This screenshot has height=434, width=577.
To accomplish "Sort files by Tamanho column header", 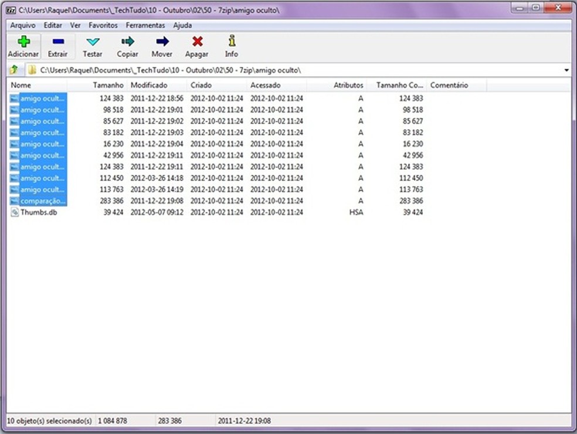I will 108,86.
